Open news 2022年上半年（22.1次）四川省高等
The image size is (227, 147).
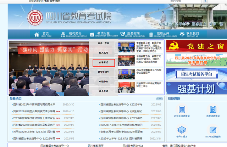coord(121,138)
